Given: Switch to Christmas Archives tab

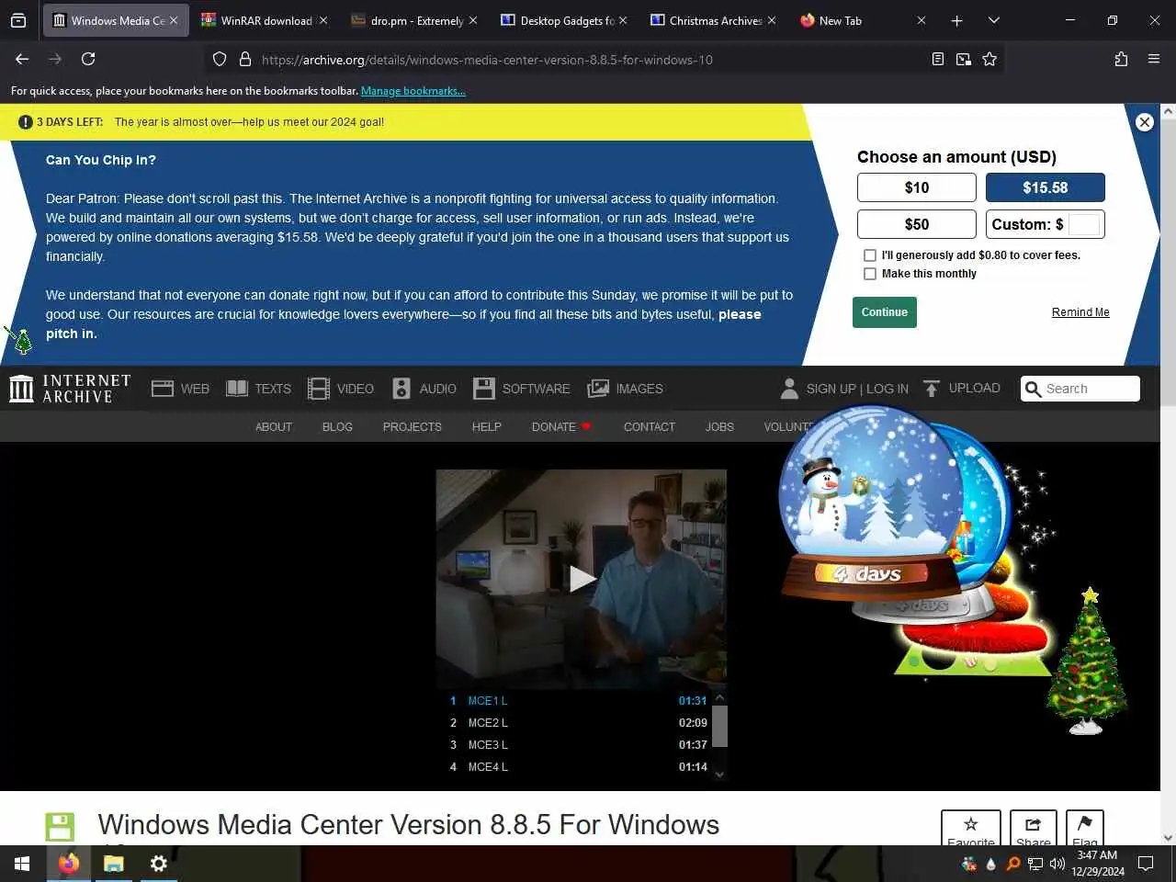Looking at the screenshot, I should 712,20.
